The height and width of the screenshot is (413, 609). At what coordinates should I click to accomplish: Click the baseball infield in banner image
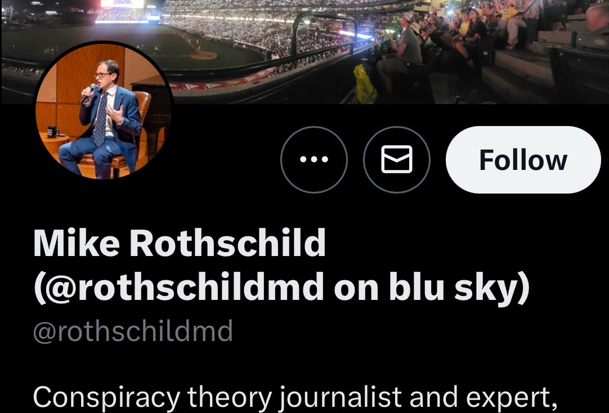203,55
